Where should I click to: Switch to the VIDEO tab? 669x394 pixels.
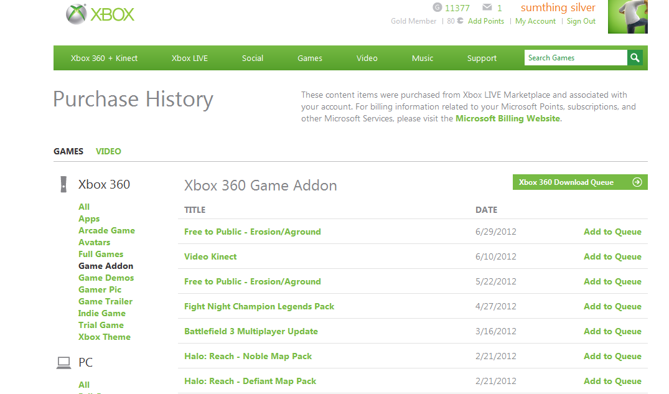[108, 151]
